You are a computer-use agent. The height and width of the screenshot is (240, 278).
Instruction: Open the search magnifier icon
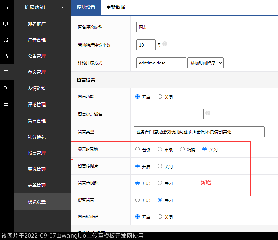[x=5, y=88]
